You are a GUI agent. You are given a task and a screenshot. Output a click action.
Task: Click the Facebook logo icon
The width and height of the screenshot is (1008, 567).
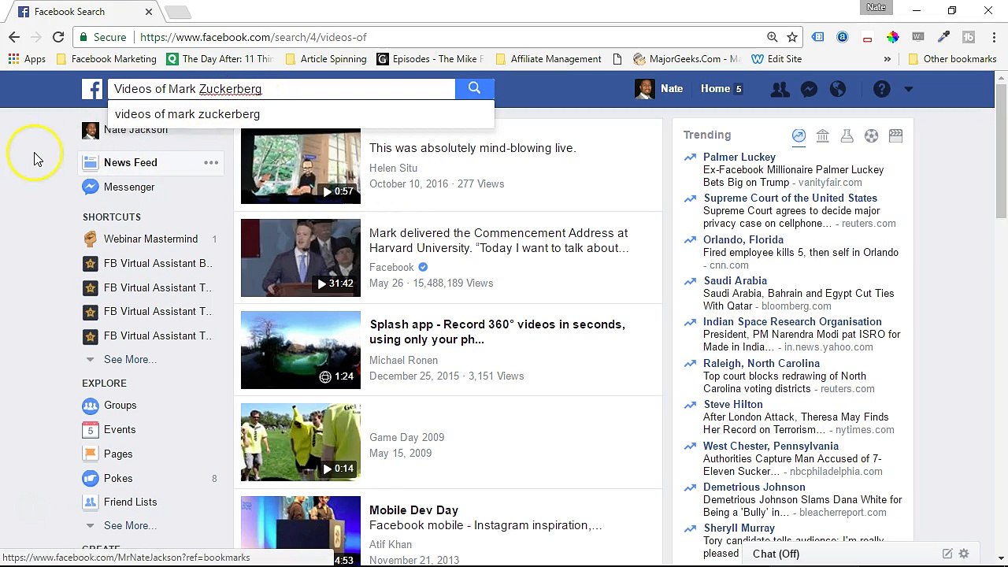(x=92, y=89)
